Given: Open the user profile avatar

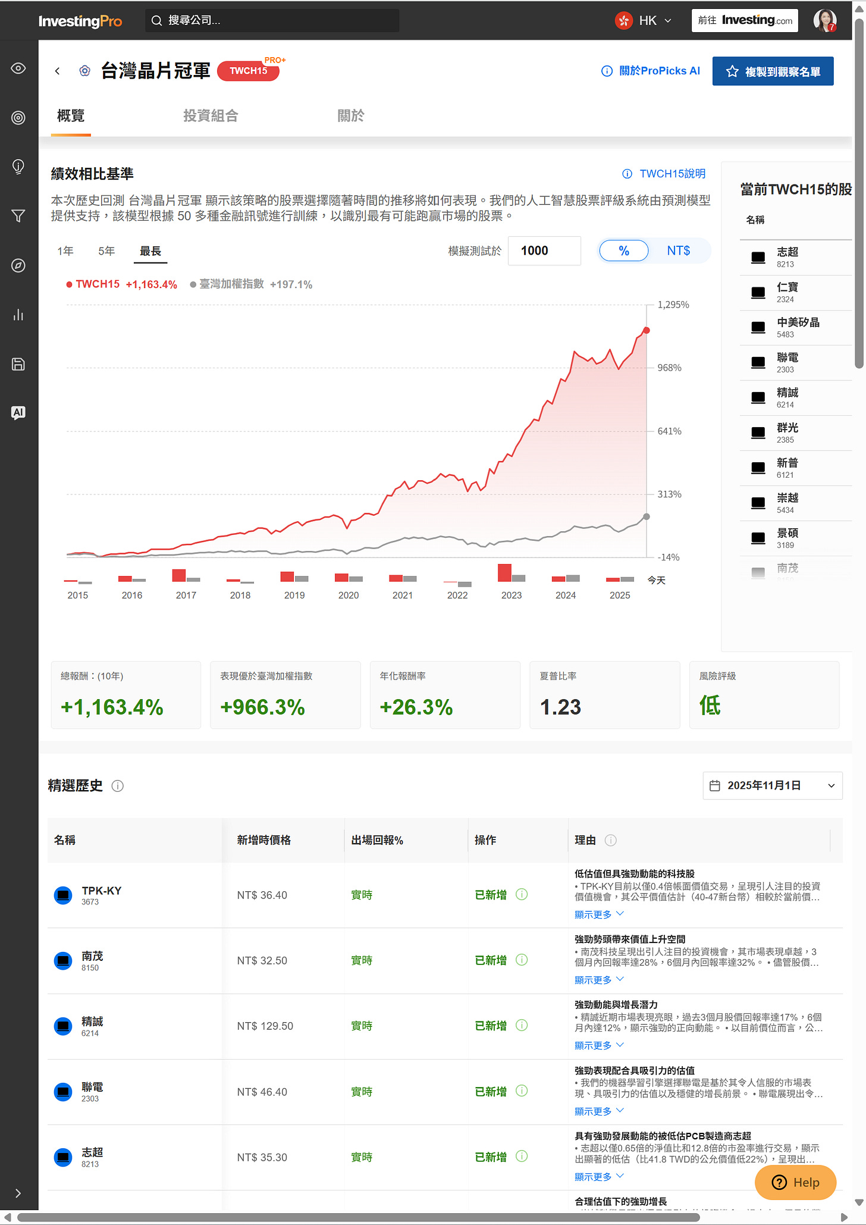Looking at the screenshot, I should [x=825, y=20].
